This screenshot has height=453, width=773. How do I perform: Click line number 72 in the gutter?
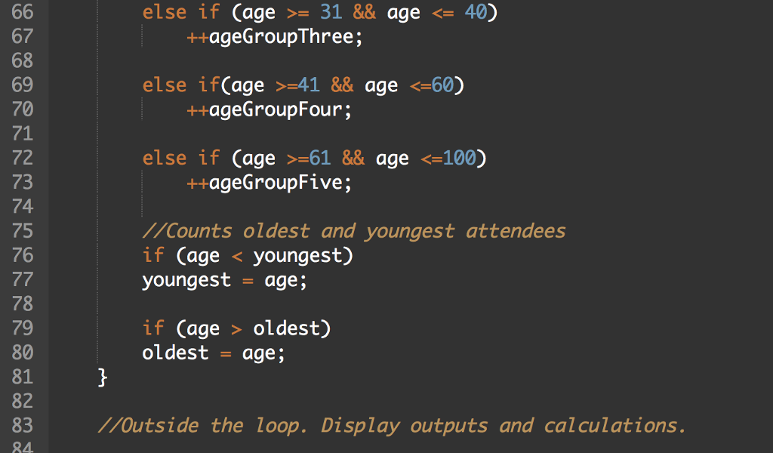23,158
